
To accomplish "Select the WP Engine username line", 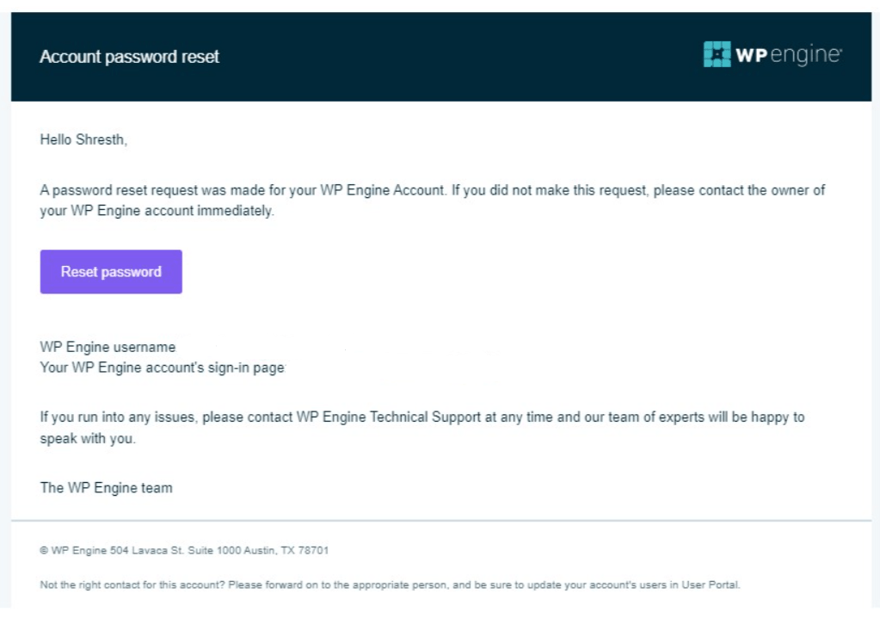I will [x=107, y=347].
